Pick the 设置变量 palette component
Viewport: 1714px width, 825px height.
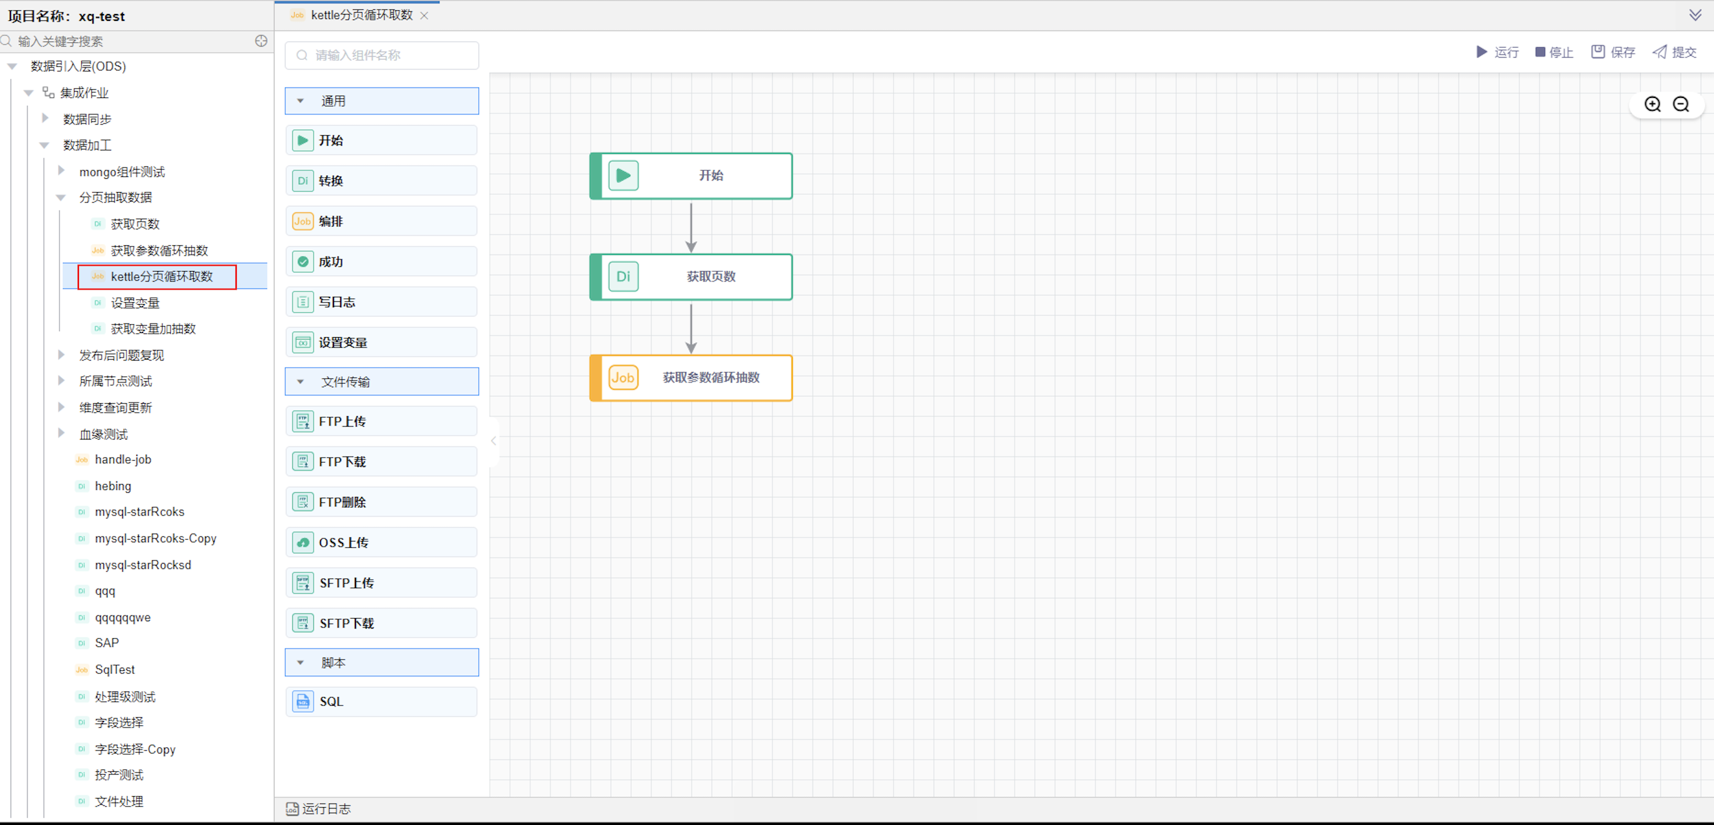pyautogui.click(x=381, y=342)
